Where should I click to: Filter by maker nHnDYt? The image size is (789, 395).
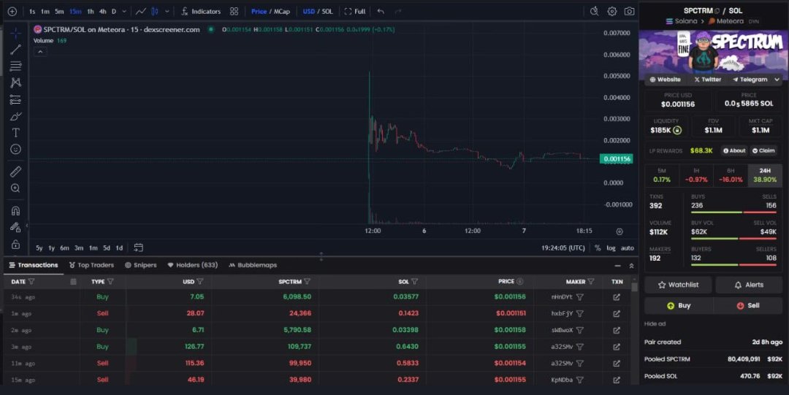coord(579,297)
